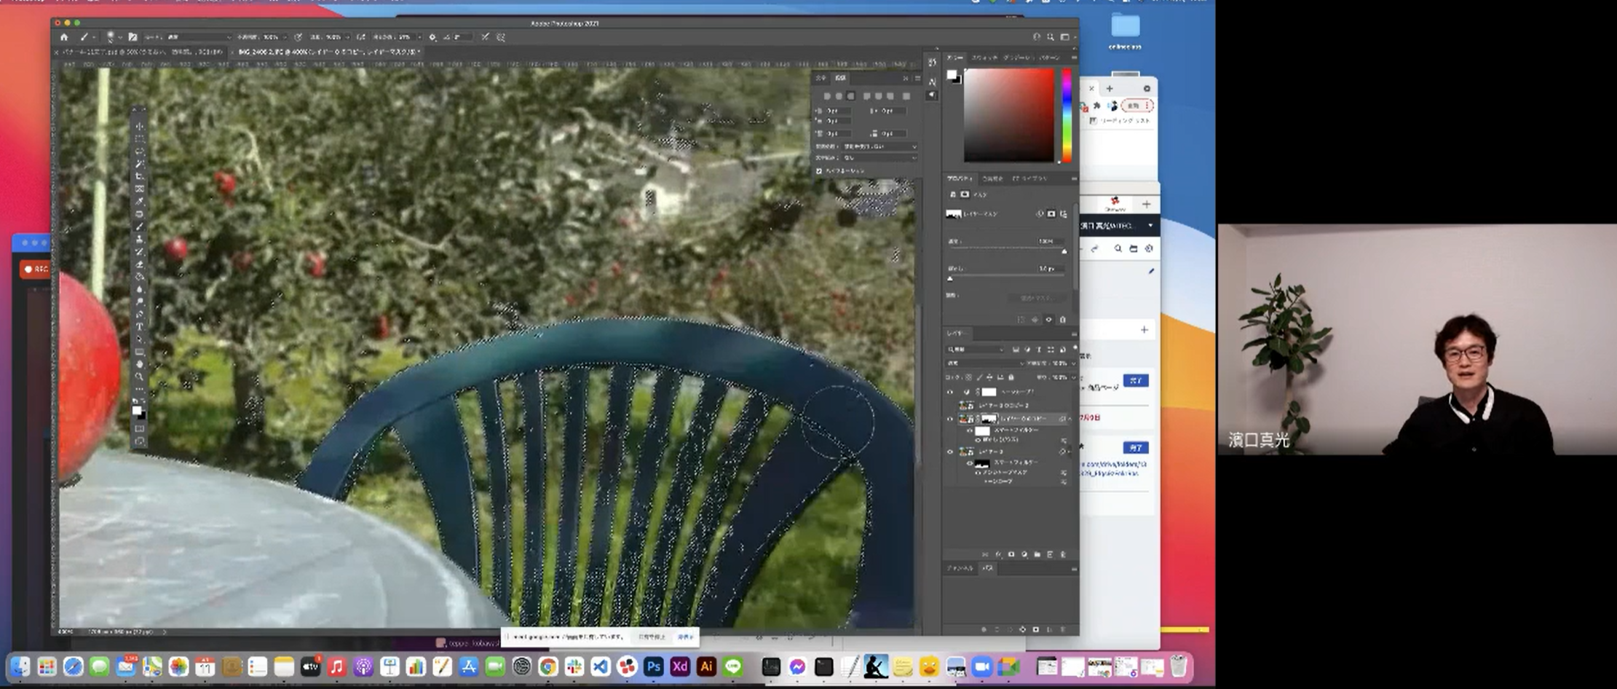Toggle the hyphenation checkbox in Paragraph panel

pos(819,171)
